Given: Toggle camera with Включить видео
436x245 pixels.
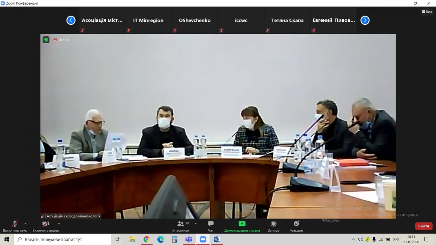Looking at the screenshot, I should tap(46, 226).
